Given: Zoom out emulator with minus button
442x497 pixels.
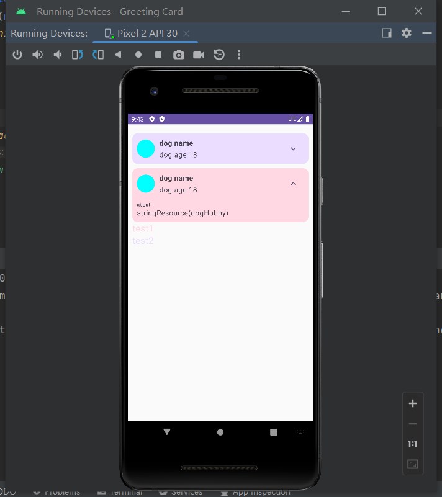Looking at the screenshot, I should (x=412, y=424).
